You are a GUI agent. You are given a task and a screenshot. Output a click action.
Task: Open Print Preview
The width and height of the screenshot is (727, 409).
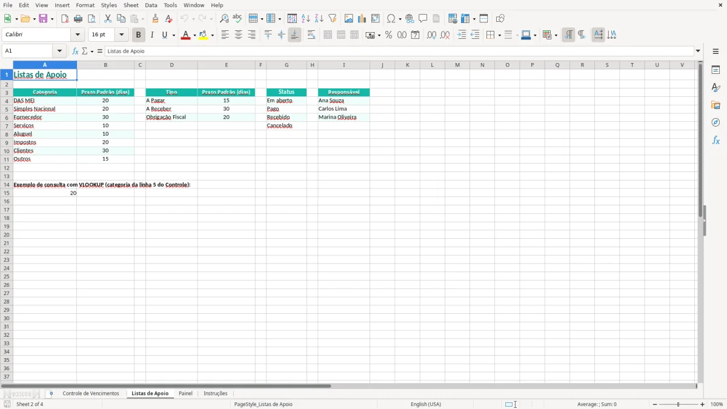pos(91,19)
